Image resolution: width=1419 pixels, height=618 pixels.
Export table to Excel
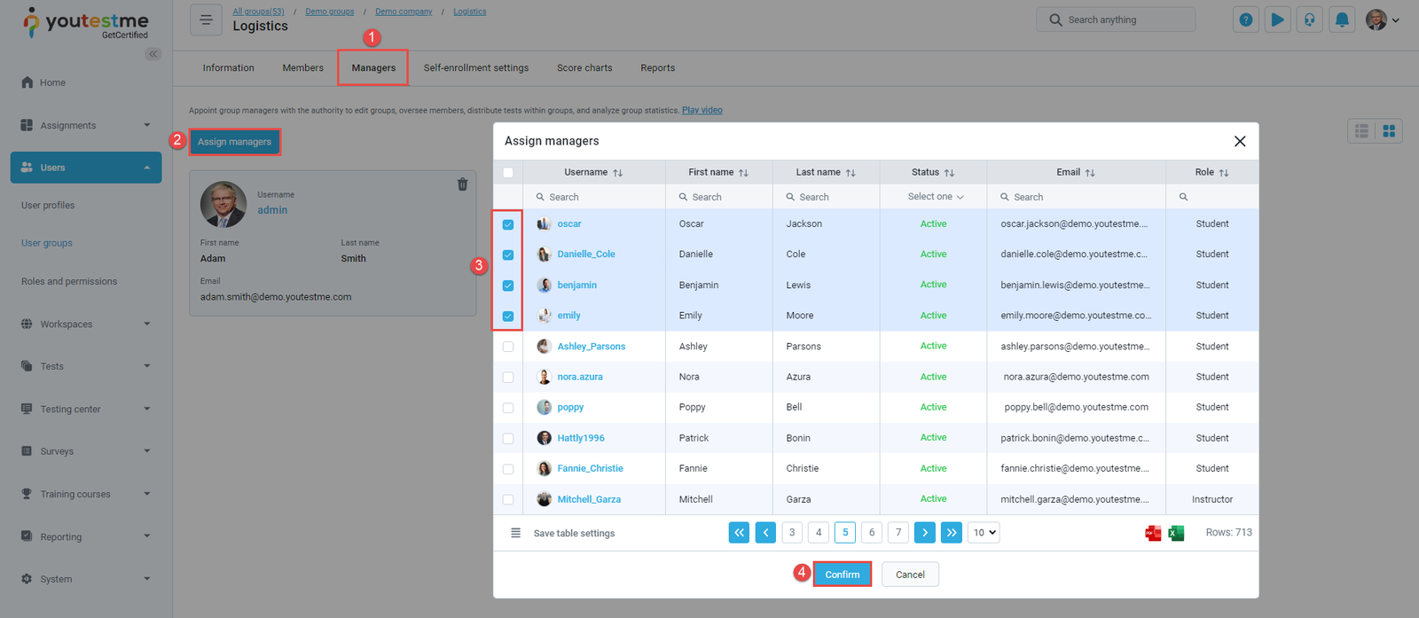[x=1176, y=533]
